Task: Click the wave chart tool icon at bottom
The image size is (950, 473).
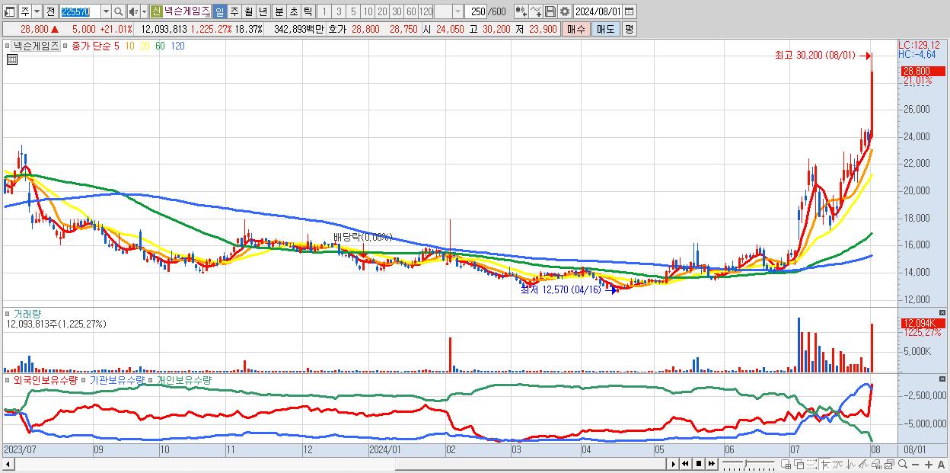Action: pyautogui.click(x=850, y=465)
